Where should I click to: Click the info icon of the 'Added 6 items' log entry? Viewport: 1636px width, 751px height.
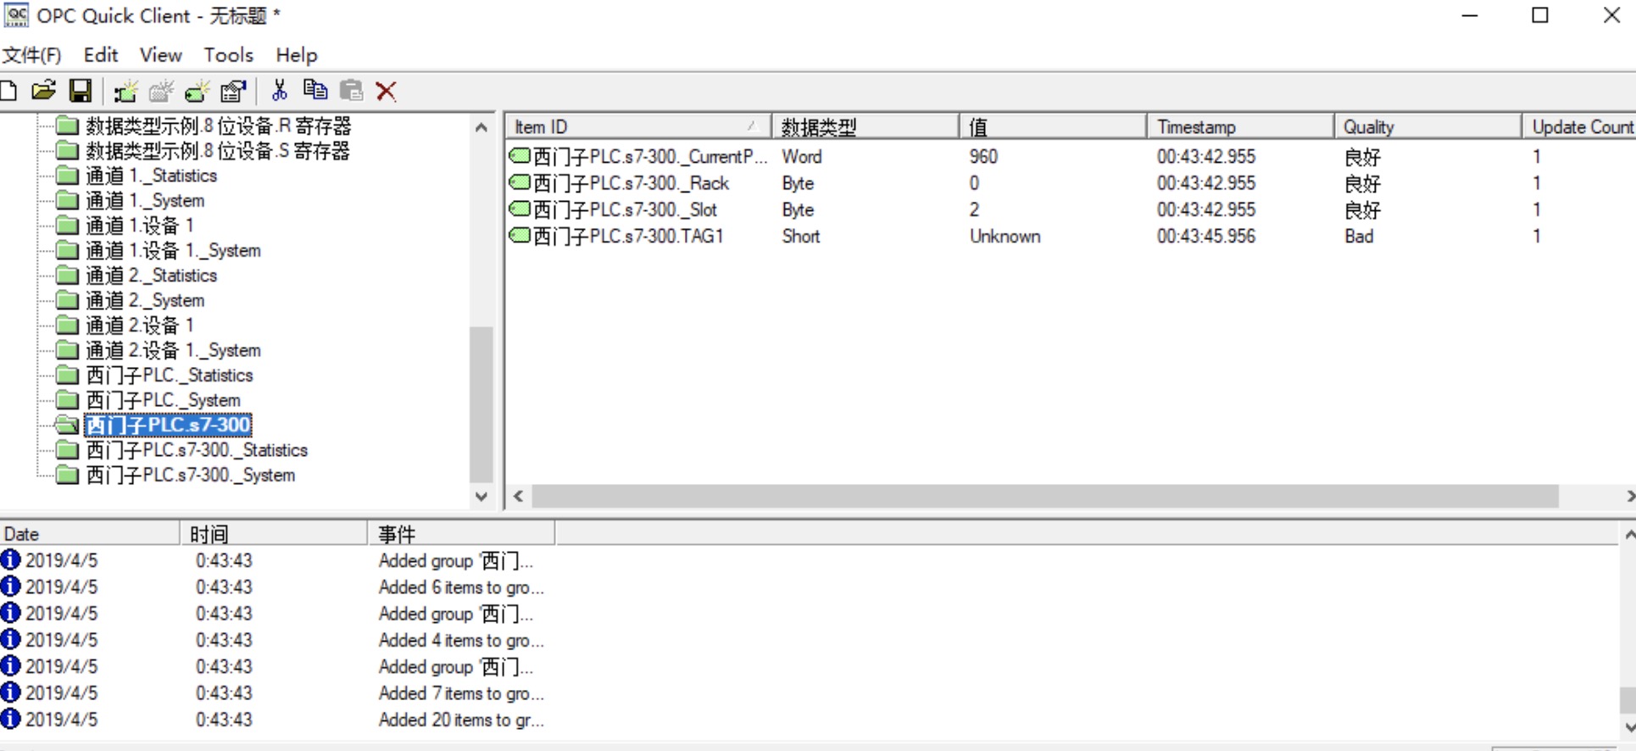click(x=10, y=587)
